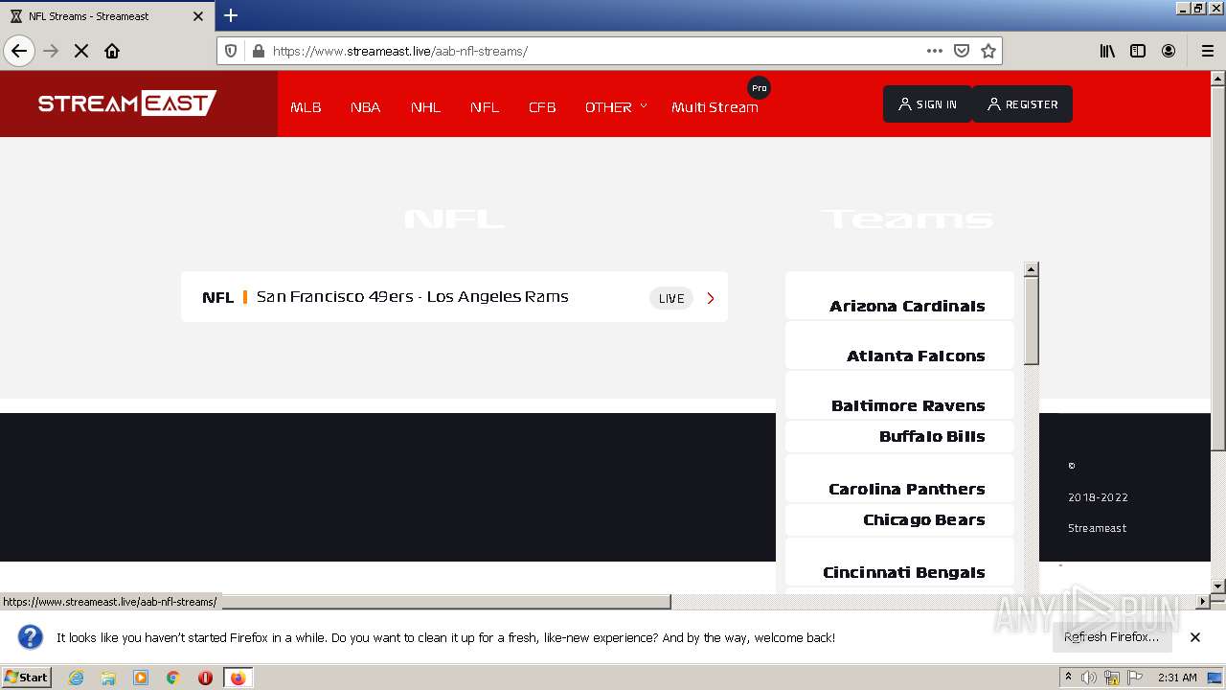
Task: Open 49ers - Rams live stream
Action: (x=454, y=297)
